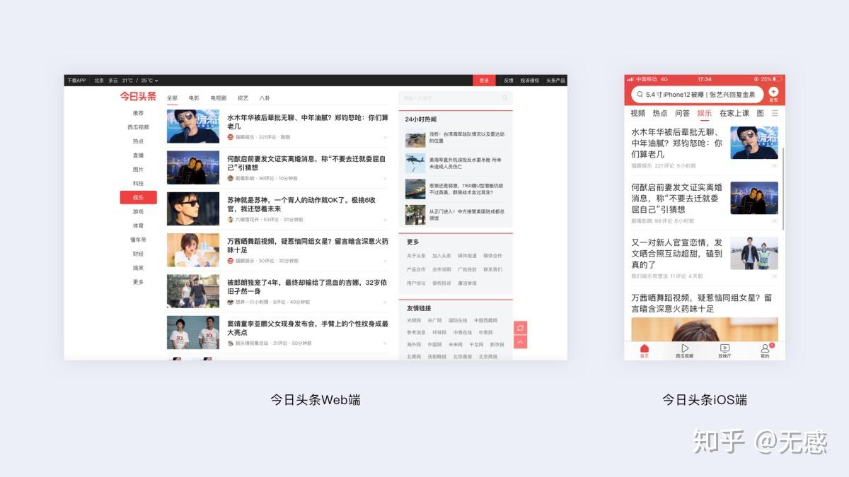Tap the iOS 在家上课 channel tab

point(734,113)
